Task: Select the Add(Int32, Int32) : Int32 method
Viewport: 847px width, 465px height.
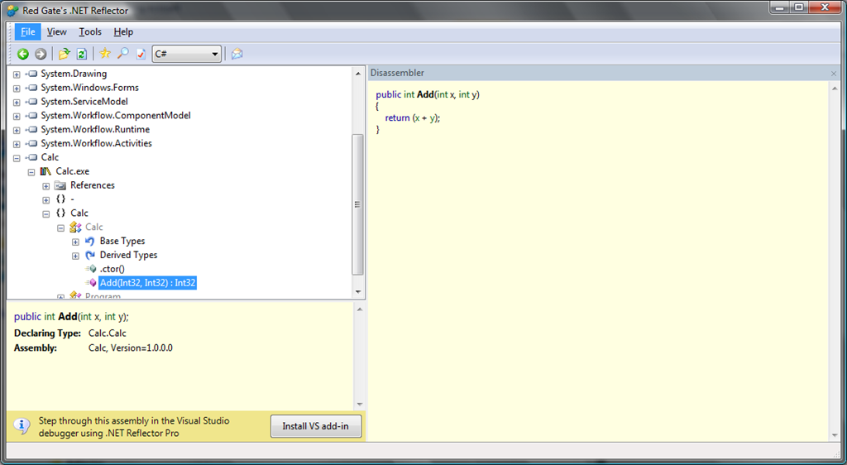Action: 147,283
